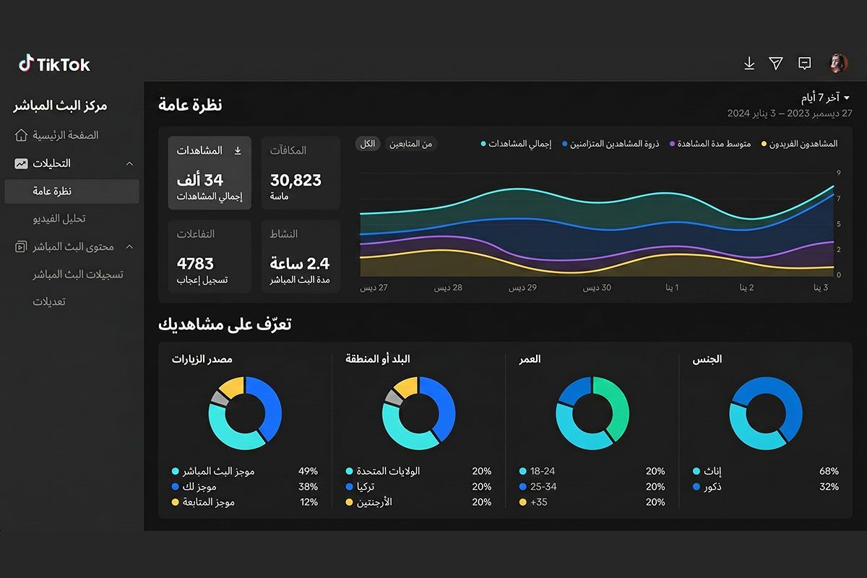Click the analytics chart icon beside التحليلات

pyautogui.click(x=21, y=163)
